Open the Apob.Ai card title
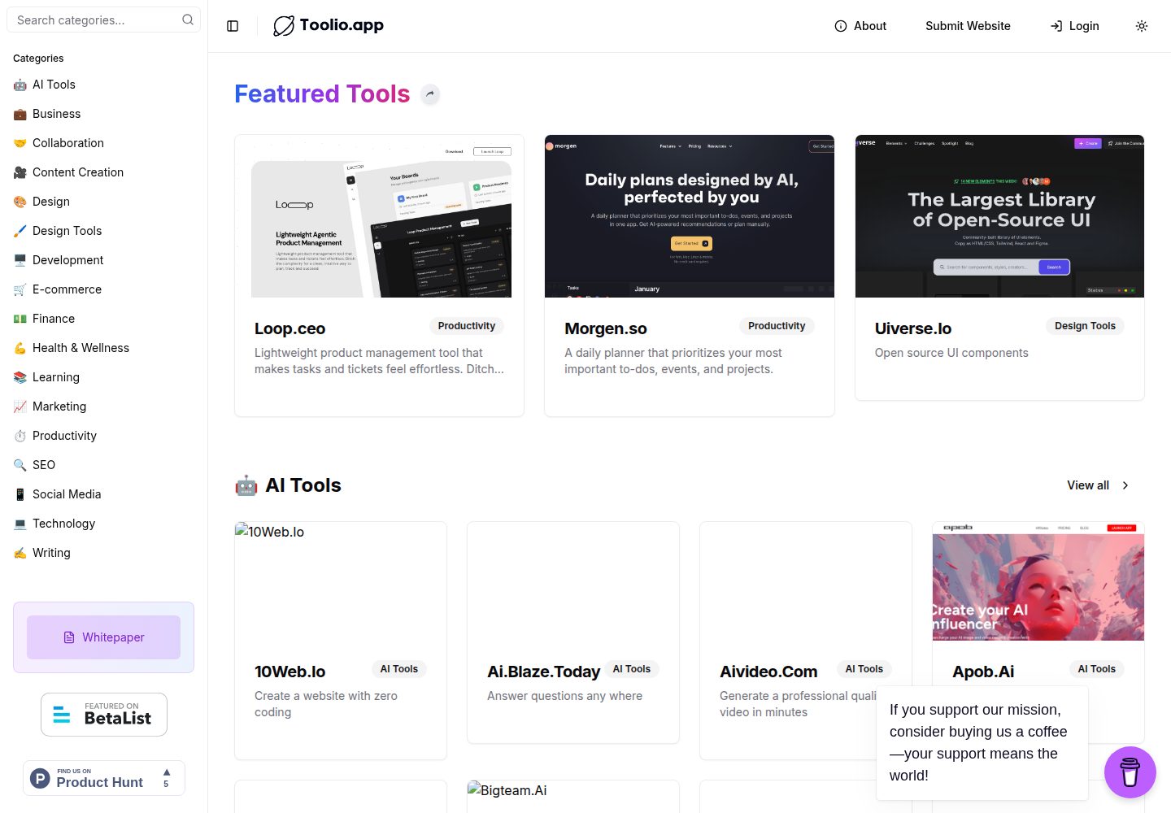1171x813 pixels. 983,672
